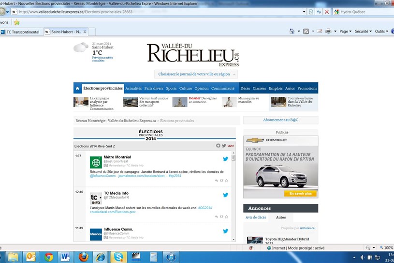Open the Communauté section
394x263 pixels.
(223, 88)
